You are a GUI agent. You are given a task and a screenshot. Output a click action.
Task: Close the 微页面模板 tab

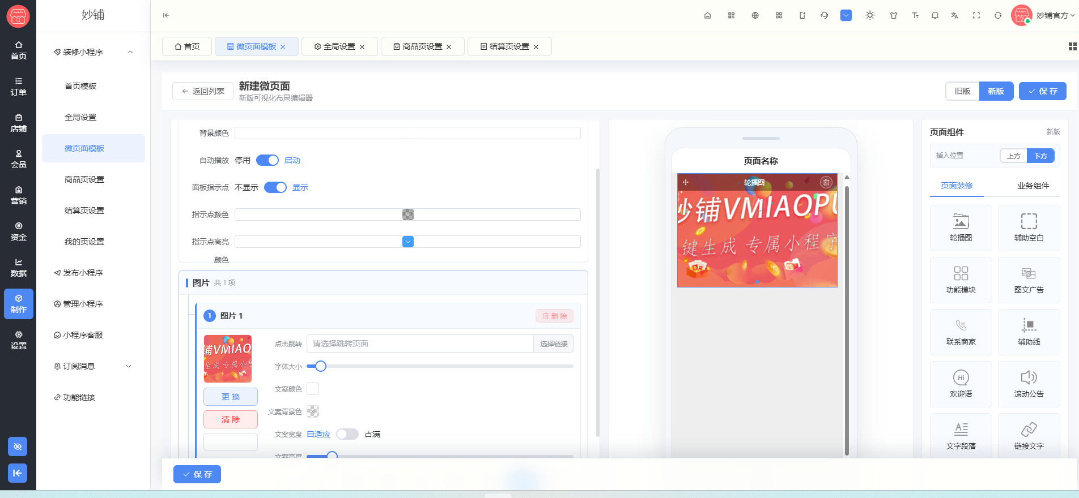tap(283, 47)
